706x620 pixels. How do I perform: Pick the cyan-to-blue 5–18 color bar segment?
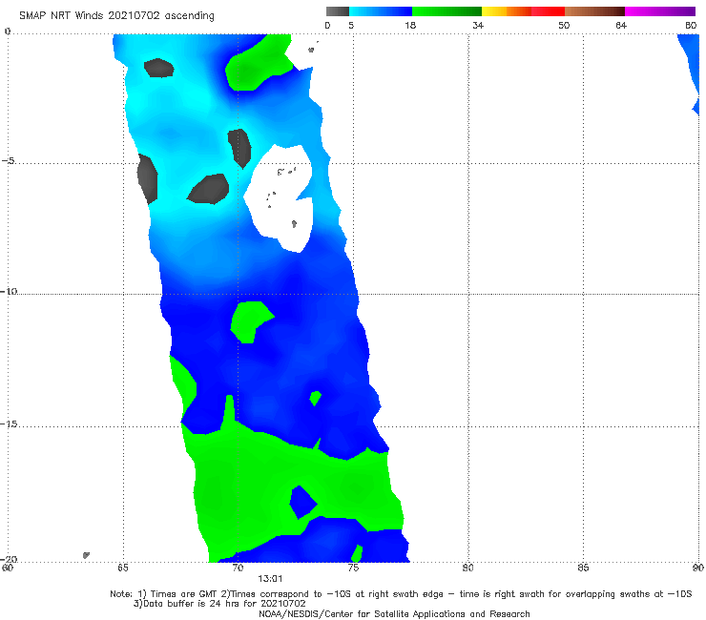pos(381,11)
